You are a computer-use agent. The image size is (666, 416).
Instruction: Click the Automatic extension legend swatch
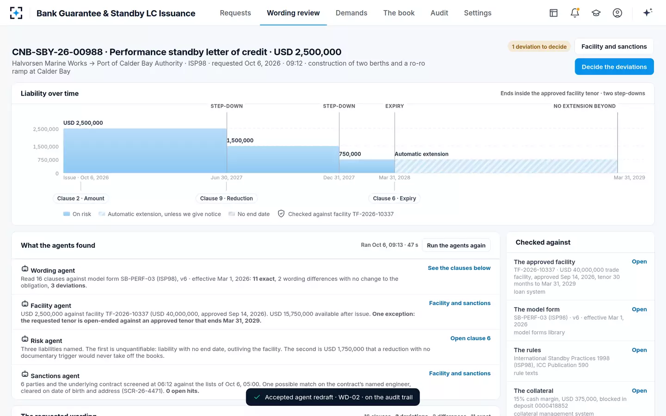[102, 214]
